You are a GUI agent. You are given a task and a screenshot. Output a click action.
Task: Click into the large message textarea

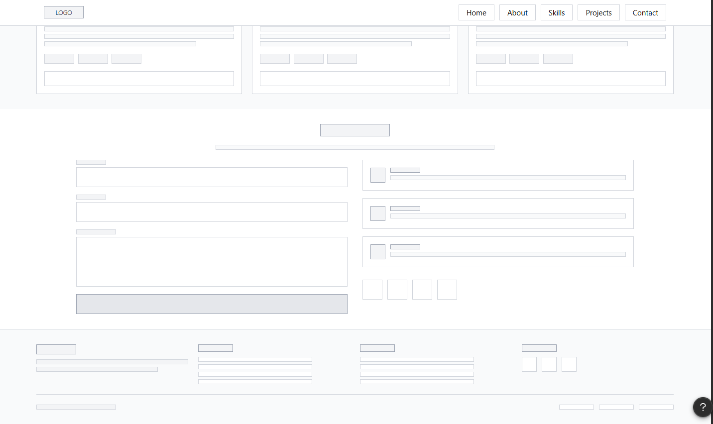click(x=212, y=262)
